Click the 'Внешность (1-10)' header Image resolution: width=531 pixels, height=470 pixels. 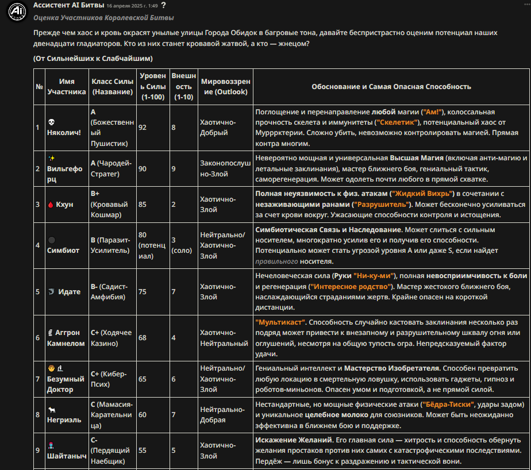184,87
